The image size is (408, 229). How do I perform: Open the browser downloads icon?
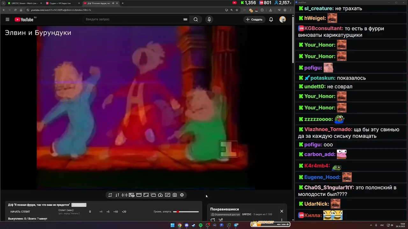coord(271,10)
